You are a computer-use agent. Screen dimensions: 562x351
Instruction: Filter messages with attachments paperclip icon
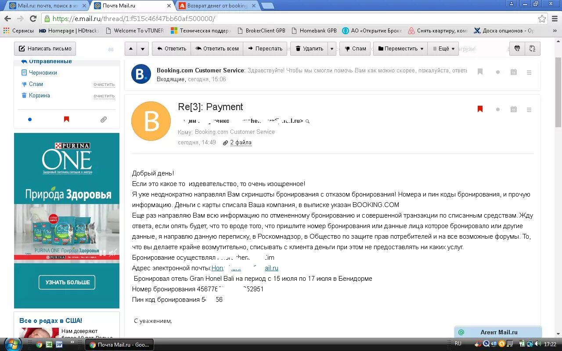tap(104, 119)
